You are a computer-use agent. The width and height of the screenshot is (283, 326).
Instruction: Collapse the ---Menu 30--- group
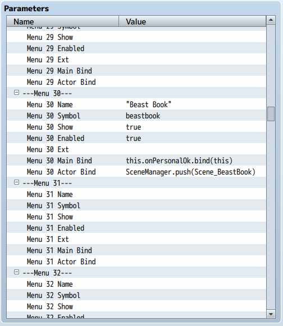coord(16,93)
